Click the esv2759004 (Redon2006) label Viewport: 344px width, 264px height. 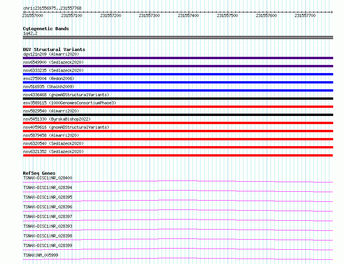pos(49,78)
